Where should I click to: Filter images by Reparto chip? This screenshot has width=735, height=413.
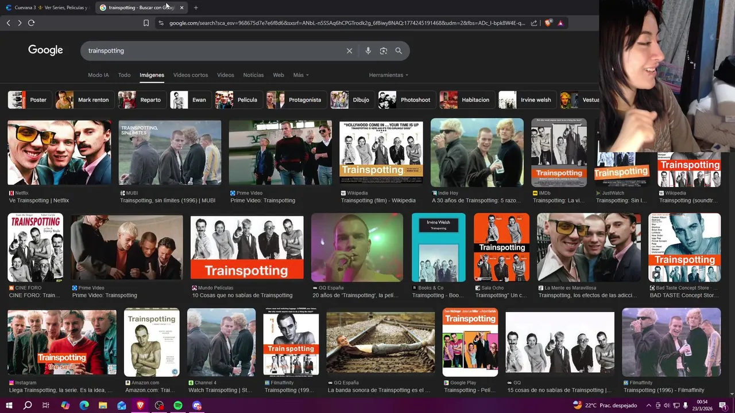click(142, 100)
